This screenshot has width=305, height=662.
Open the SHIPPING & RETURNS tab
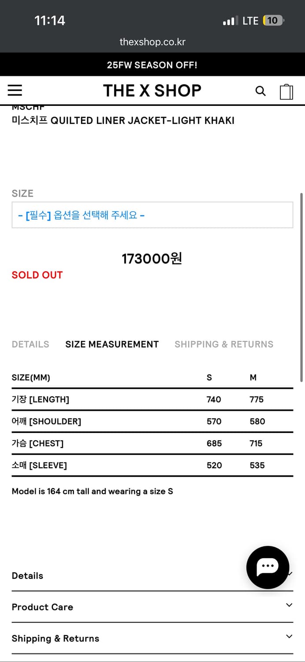coord(224,344)
